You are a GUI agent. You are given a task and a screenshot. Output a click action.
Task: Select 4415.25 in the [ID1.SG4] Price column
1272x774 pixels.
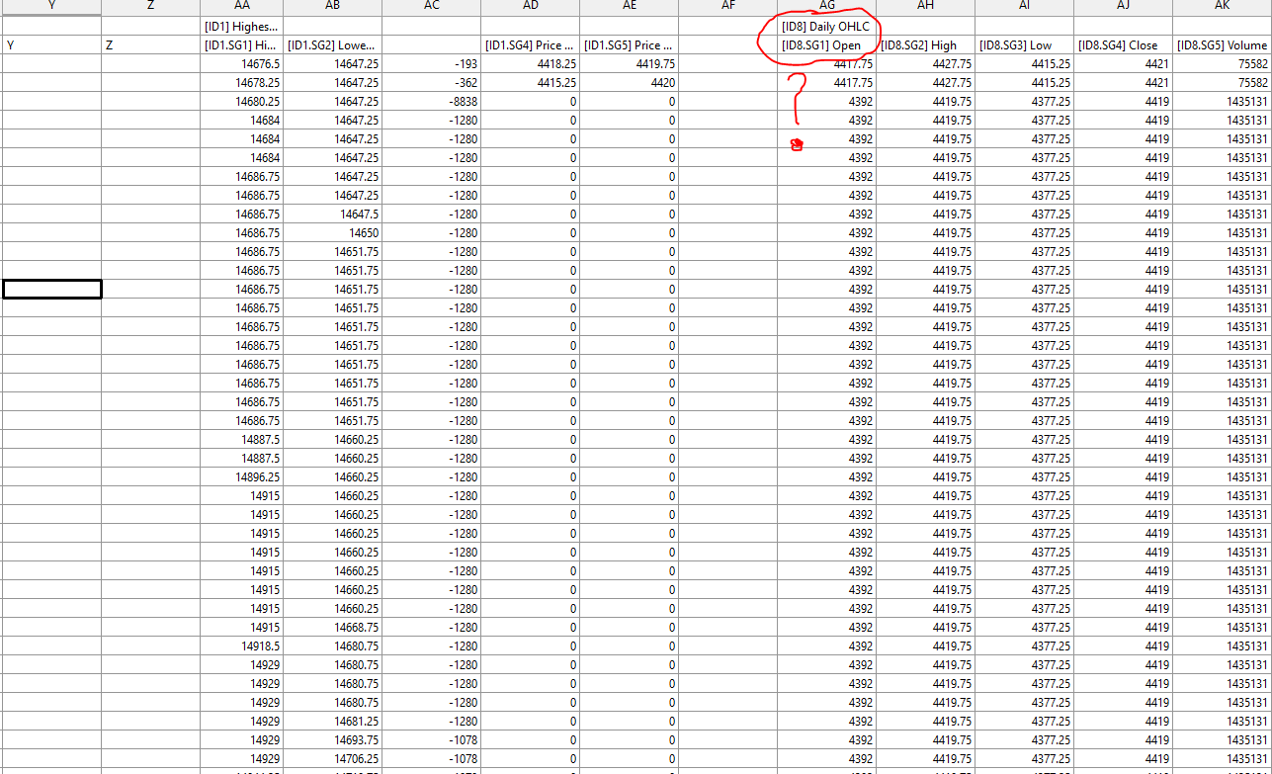pos(530,83)
